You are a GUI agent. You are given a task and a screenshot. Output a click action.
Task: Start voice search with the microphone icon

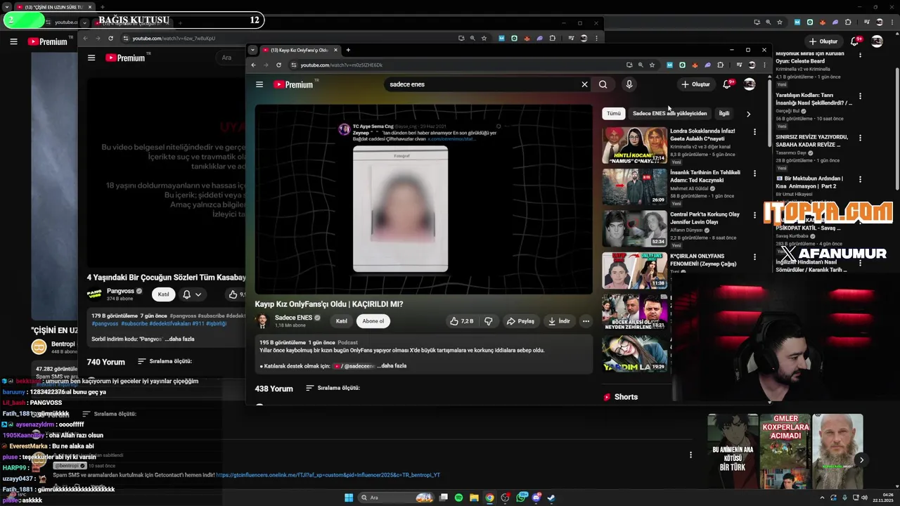click(629, 84)
